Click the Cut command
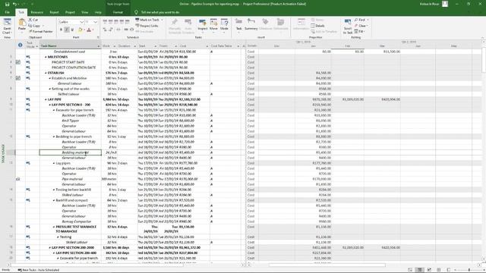This screenshot has width=486, height=273. click(x=33, y=20)
